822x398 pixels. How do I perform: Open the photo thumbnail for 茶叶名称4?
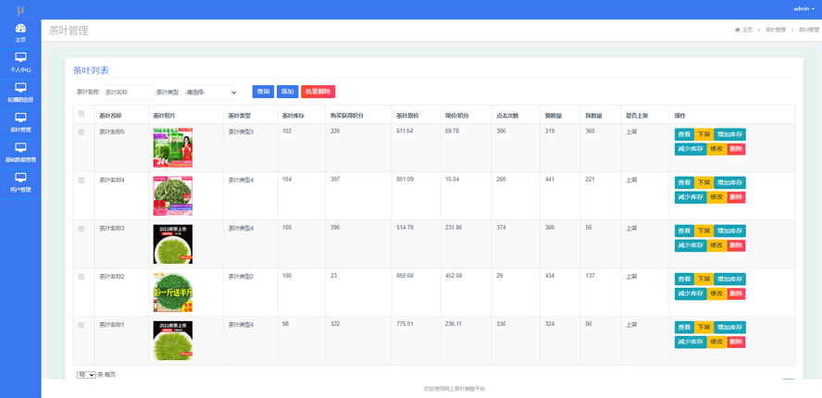(172, 196)
